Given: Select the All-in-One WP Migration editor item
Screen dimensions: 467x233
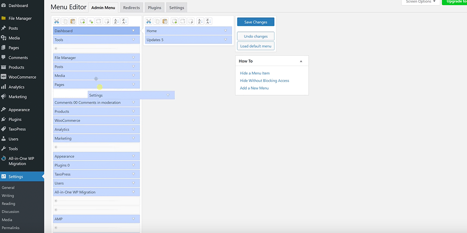Looking at the screenshot, I should click(x=96, y=192).
